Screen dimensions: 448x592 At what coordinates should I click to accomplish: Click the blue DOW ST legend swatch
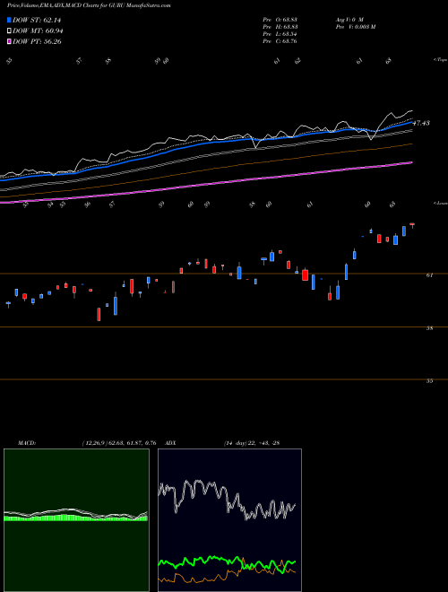pos(9,20)
